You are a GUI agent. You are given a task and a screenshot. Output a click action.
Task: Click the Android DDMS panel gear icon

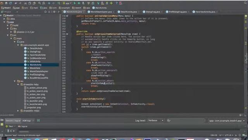[x=240, y=115]
